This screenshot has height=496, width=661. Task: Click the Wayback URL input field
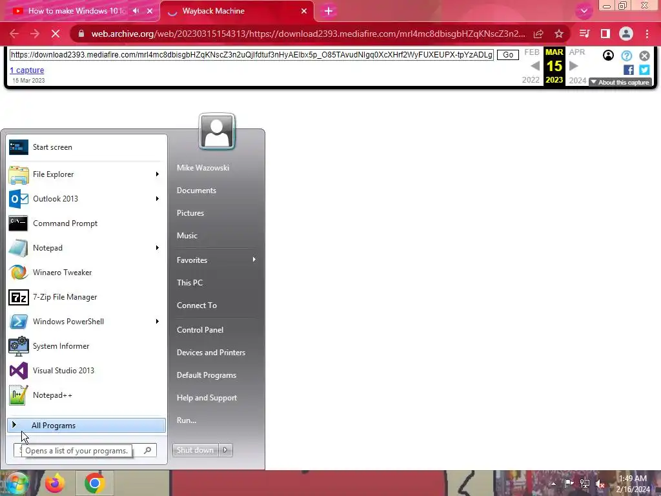click(x=252, y=55)
